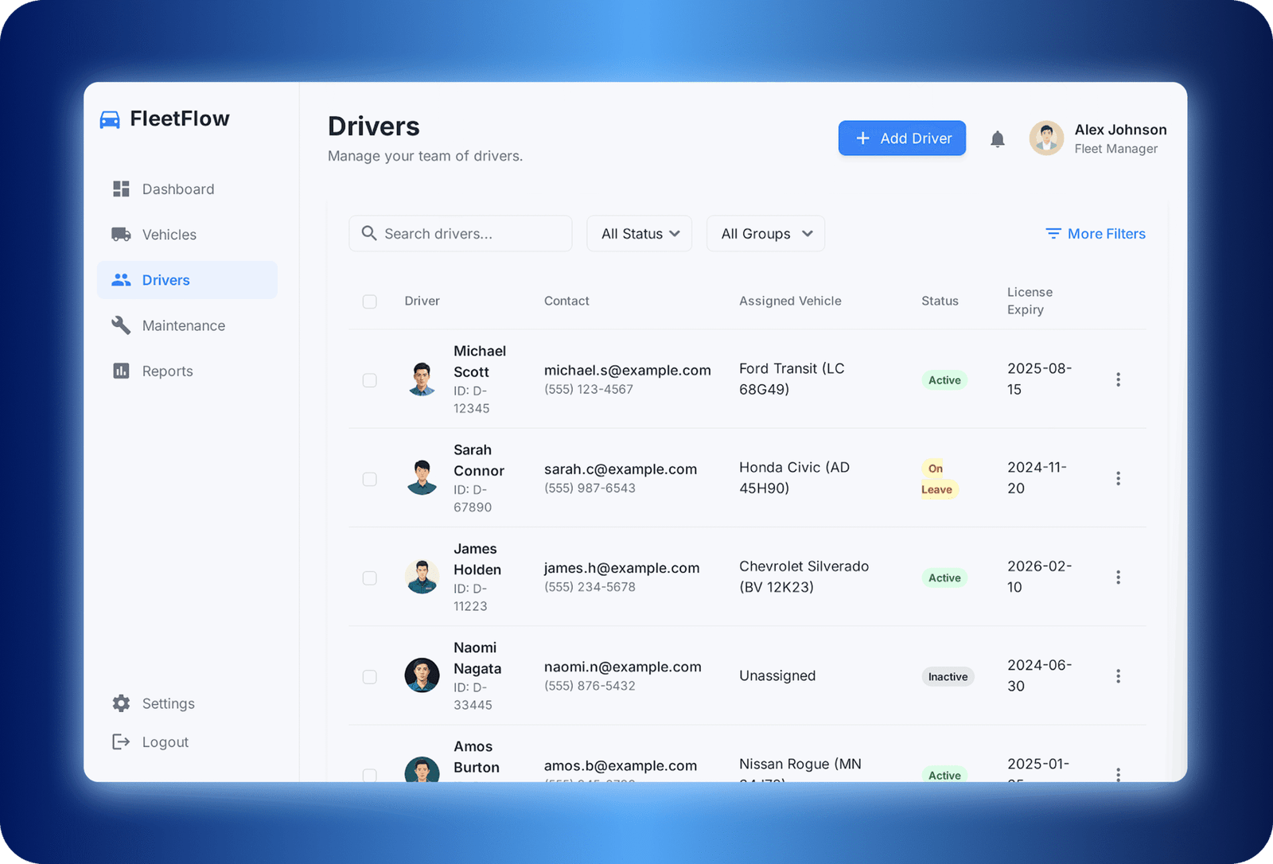Select James Holden's row checkbox
This screenshot has height=864, width=1273.
[x=369, y=578]
